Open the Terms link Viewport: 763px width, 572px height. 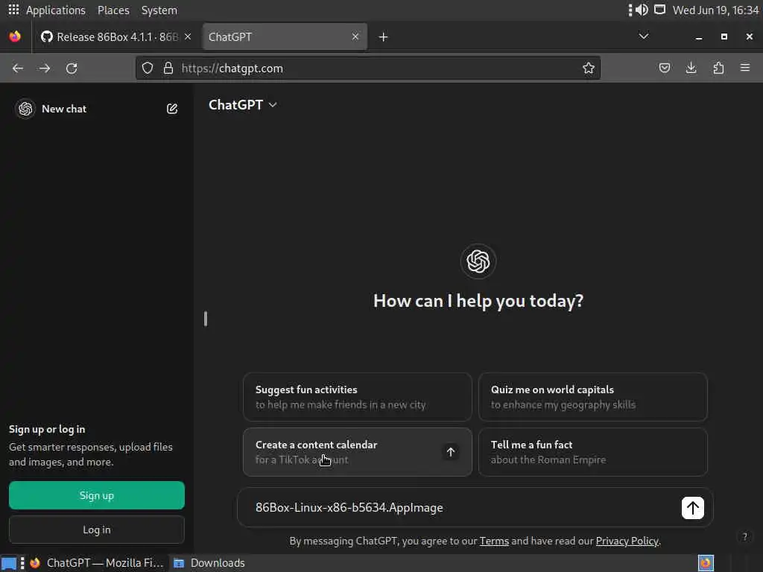point(494,541)
